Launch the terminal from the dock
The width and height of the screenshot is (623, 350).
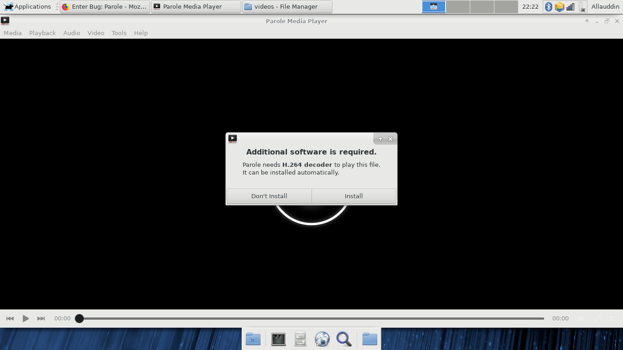(x=278, y=339)
